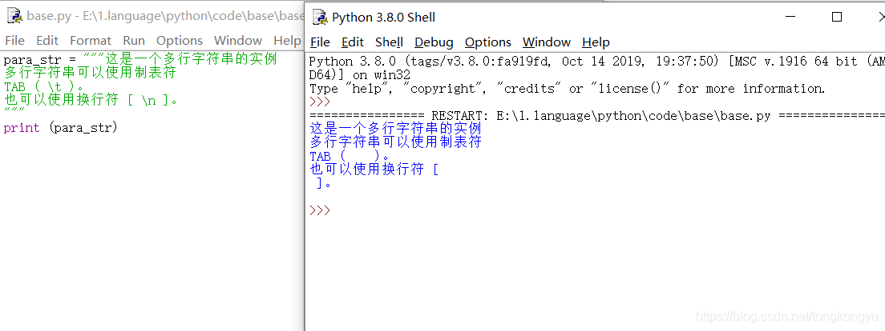885x331 pixels.
Task: Click the RESTART line in Python Shell
Action: click(597, 115)
